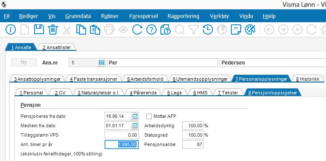The height and width of the screenshot is (161, 326).
Task: Click the grey reload icon
Action: [311, 30]
